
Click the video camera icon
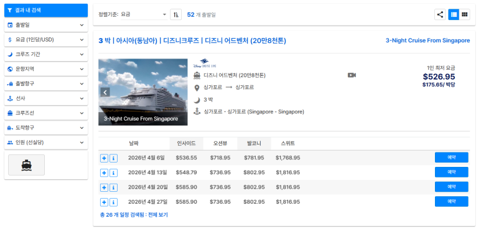point(352,75)
